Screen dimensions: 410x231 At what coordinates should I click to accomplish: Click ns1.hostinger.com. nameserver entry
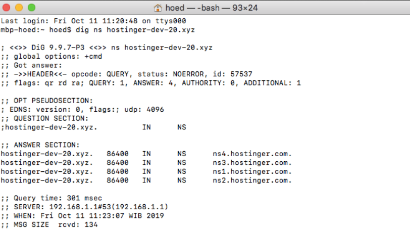(x=253, y=172)
